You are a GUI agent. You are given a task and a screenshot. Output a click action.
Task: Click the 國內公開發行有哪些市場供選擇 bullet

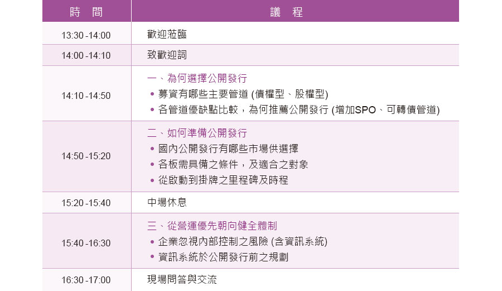[228, 149]
